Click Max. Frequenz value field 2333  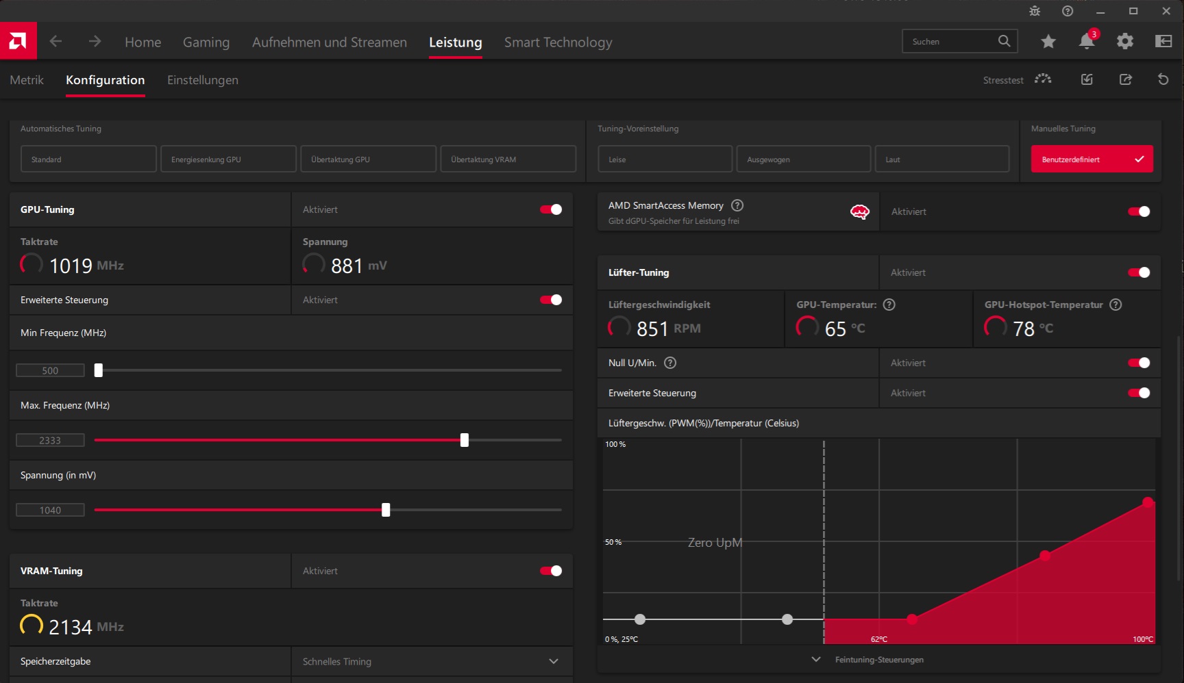click(x=50, y=440)
